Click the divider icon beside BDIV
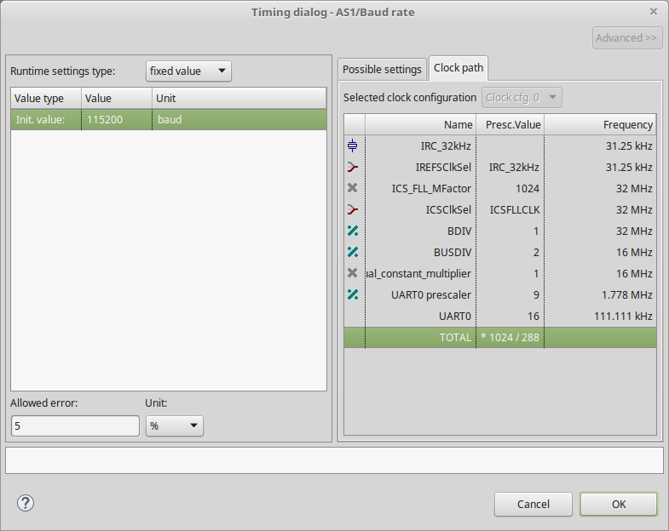The image size is (669, 531). [x=353, y=231]
